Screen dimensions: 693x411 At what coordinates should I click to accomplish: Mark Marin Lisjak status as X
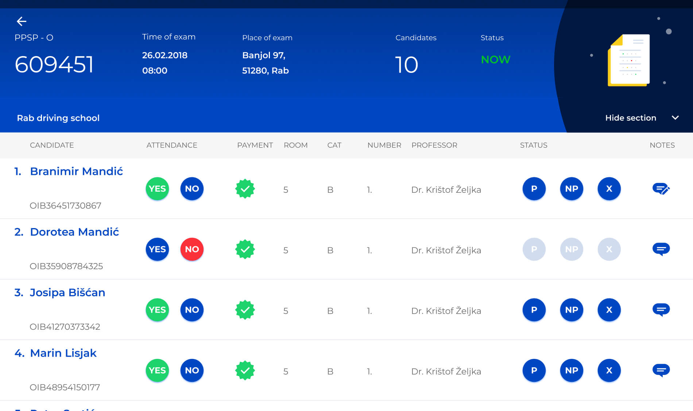[609, 370]
